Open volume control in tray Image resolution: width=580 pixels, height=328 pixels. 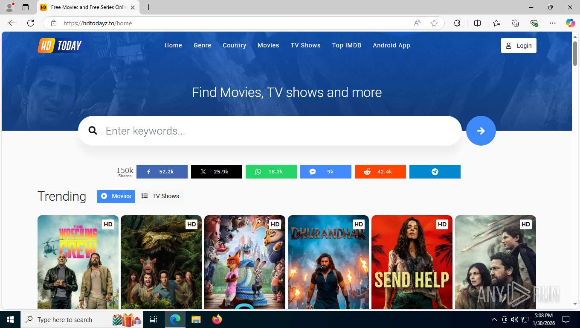coord(514,319)
